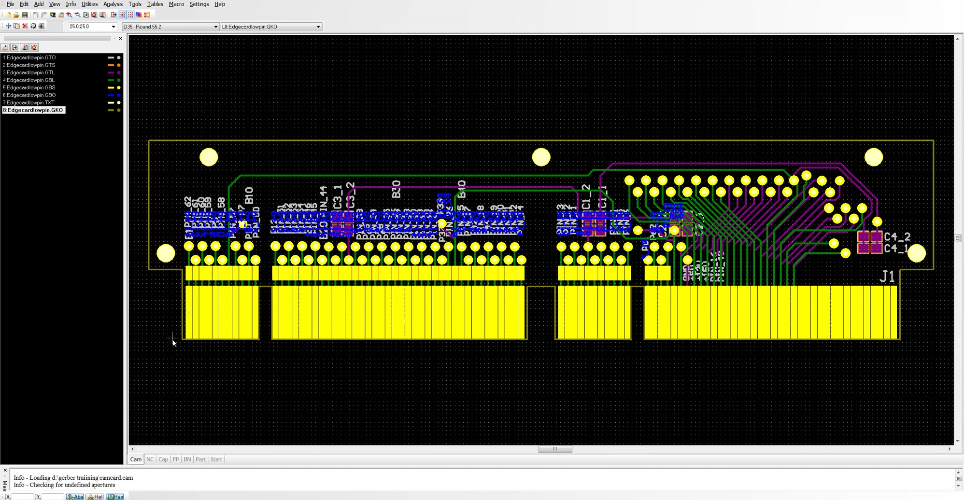Click the Zoom In magnifier icon
The width and height of the screenshot is (964, 500).
pyautogui.click(x=69, y=15)
